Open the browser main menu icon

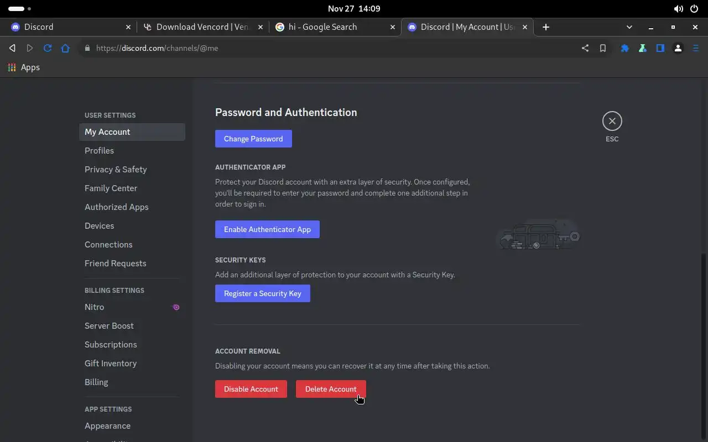point(696,48)
